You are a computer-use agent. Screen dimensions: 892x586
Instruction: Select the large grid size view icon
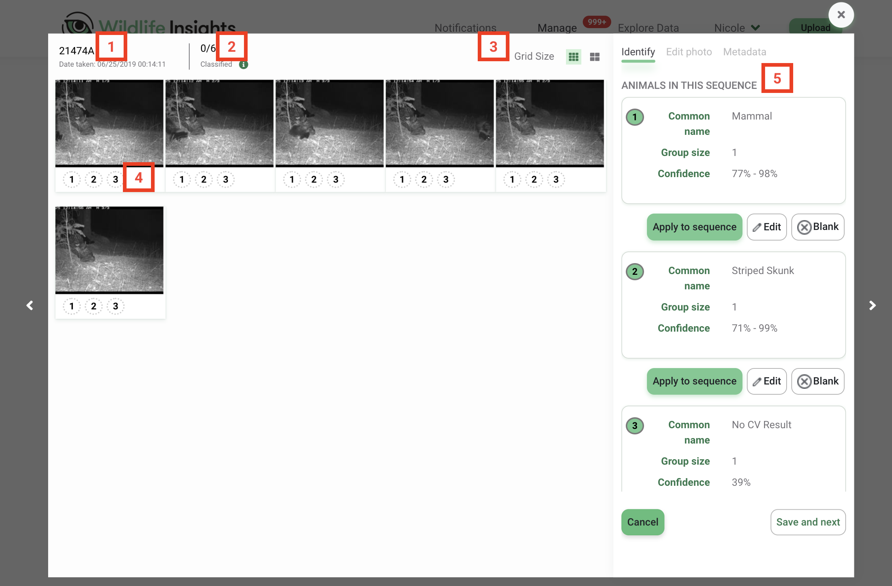[x=594, y=56]
